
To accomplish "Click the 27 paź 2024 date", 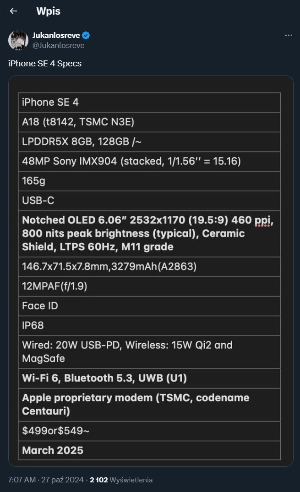I will pos(62,480).
